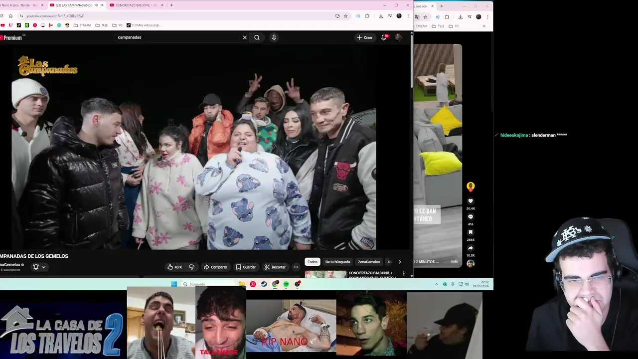The height and width of the screenshot is (359, 638).
Task: Show hidden system tray icons chevron
Action: tap(437, 284)
